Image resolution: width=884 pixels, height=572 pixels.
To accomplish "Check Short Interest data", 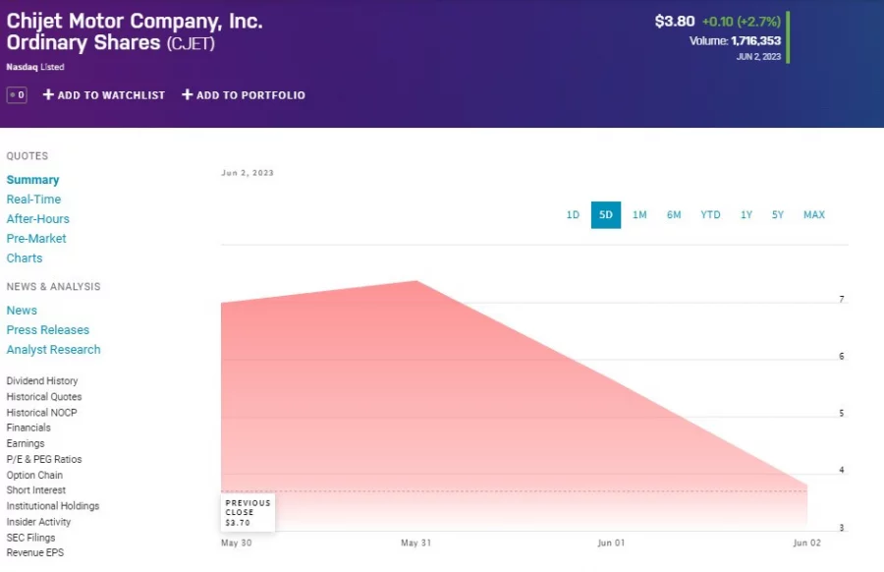I will coord(35,489).
